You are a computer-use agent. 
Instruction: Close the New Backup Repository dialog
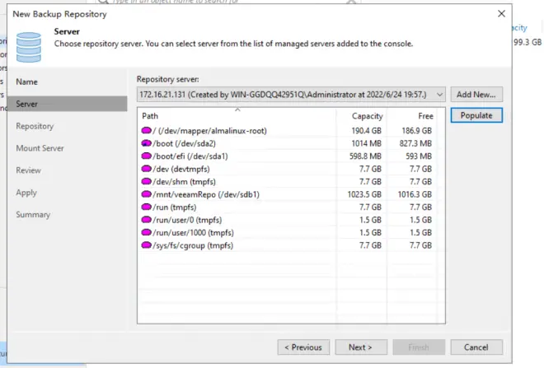click(501, 13)
